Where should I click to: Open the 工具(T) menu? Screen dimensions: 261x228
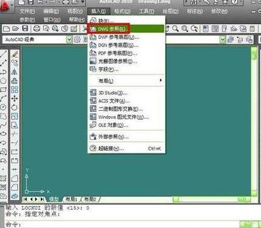pos(146,12)
